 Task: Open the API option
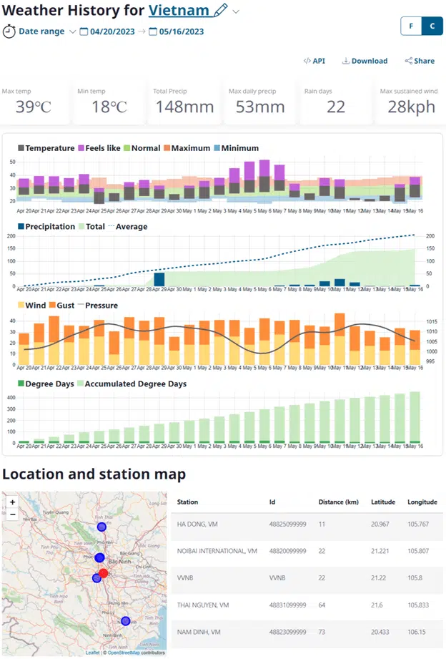pos(314,61)
